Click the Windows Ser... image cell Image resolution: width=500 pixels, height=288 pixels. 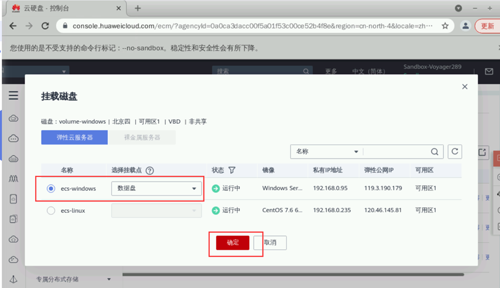pyautogui.click(x=282, y=188)
